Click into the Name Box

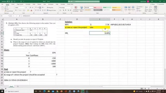coord(5,16)
